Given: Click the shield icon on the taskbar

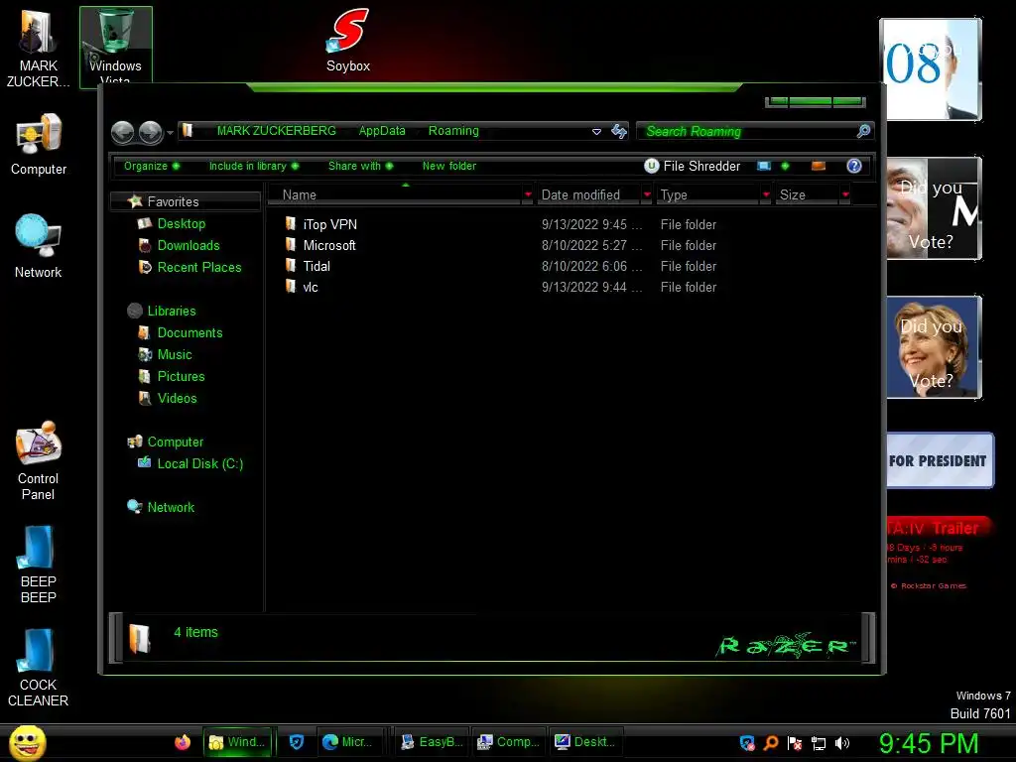Looking at the screenshot, I should [x=296, y=742].
